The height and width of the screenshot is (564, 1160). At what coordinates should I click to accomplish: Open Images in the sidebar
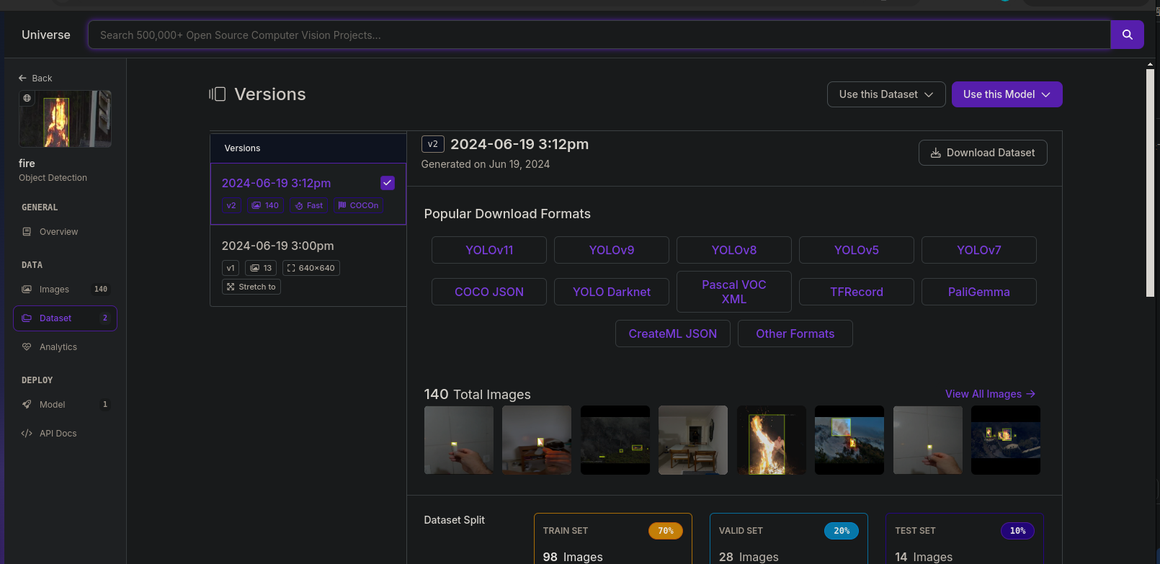[x=65, y=290]
